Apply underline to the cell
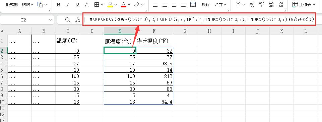 77,5
